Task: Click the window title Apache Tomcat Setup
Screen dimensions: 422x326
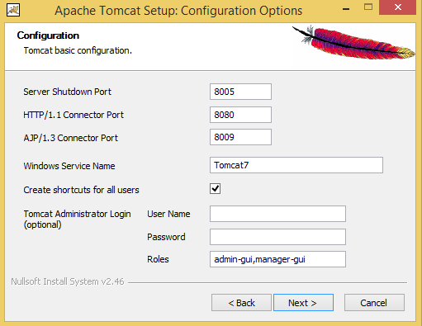Action: tap(178, 11)
